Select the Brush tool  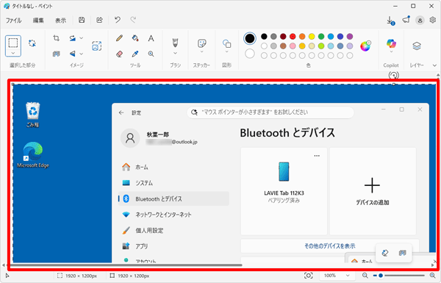pyautogui.click(x=175, y=43)
